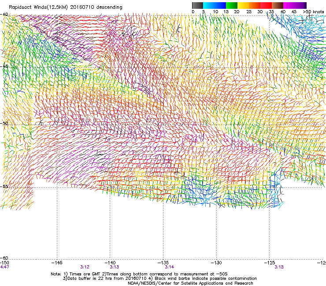Click the -145 longitude label
Image resolution: width=326 pixels, height=286 pixels.
tap(57, 263)
